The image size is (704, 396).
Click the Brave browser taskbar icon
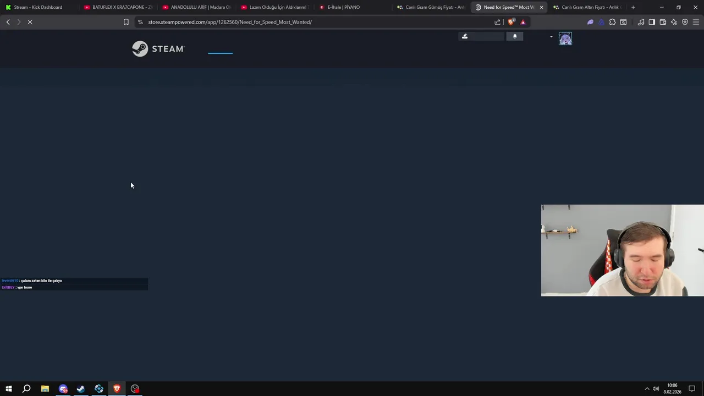[117, 389]
